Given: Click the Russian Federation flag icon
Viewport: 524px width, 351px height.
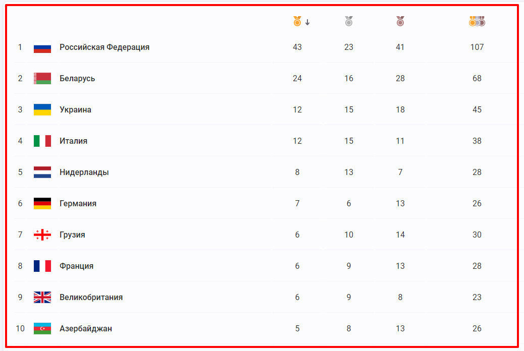Looking at the screenshot, I should click(x=42, y=47).
